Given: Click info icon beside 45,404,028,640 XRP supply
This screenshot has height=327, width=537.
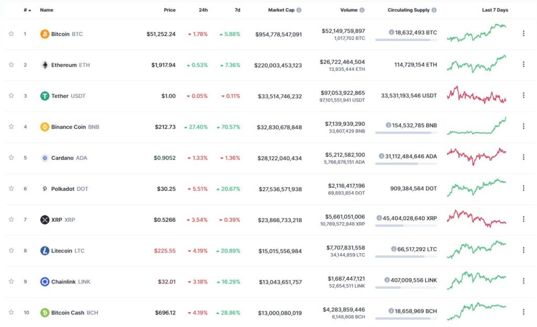Looking at the screenshot, I should point(379,218).
